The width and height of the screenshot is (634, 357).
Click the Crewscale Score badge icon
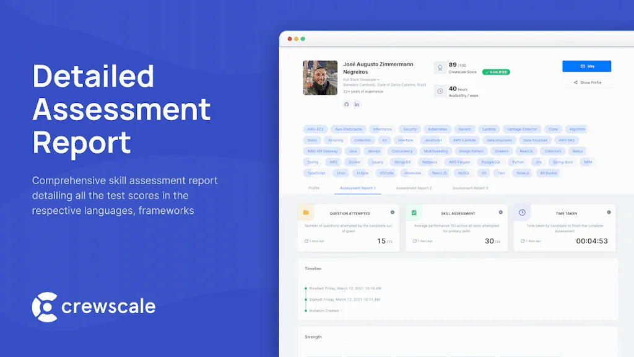pyautogui.click(x=440, y=68)
